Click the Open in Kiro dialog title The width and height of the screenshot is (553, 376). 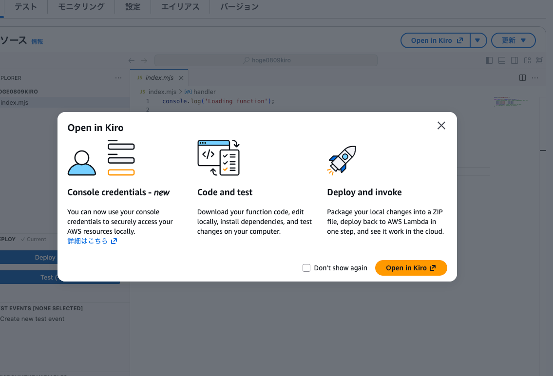tap(95, 128)
